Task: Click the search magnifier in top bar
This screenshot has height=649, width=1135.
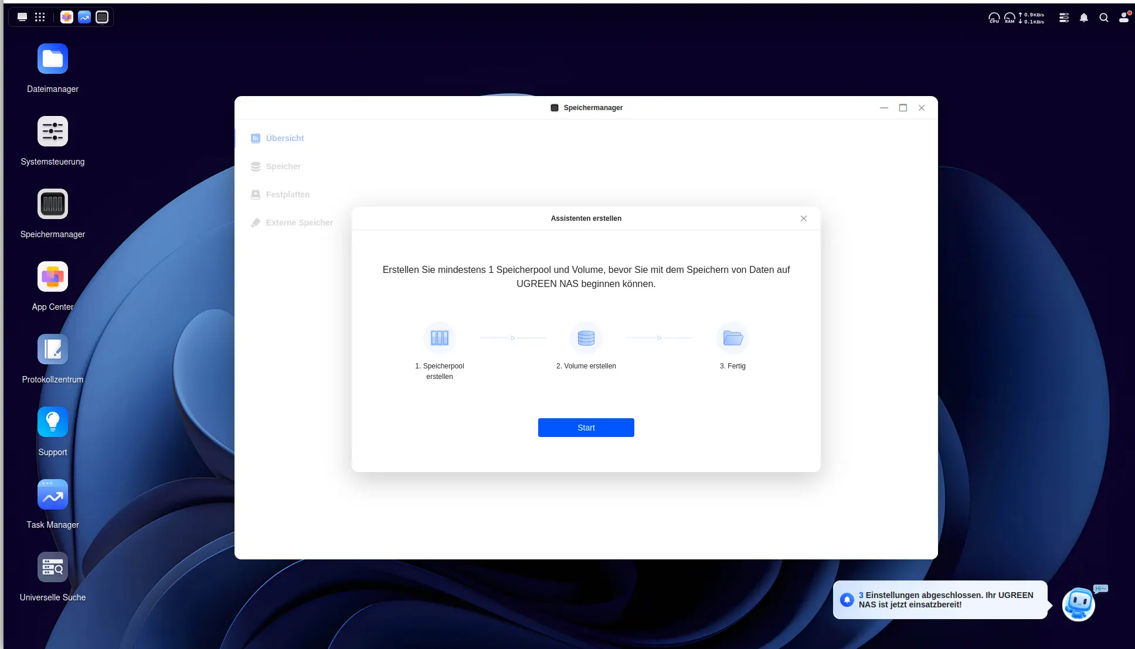Action: tap(1104, 18)
